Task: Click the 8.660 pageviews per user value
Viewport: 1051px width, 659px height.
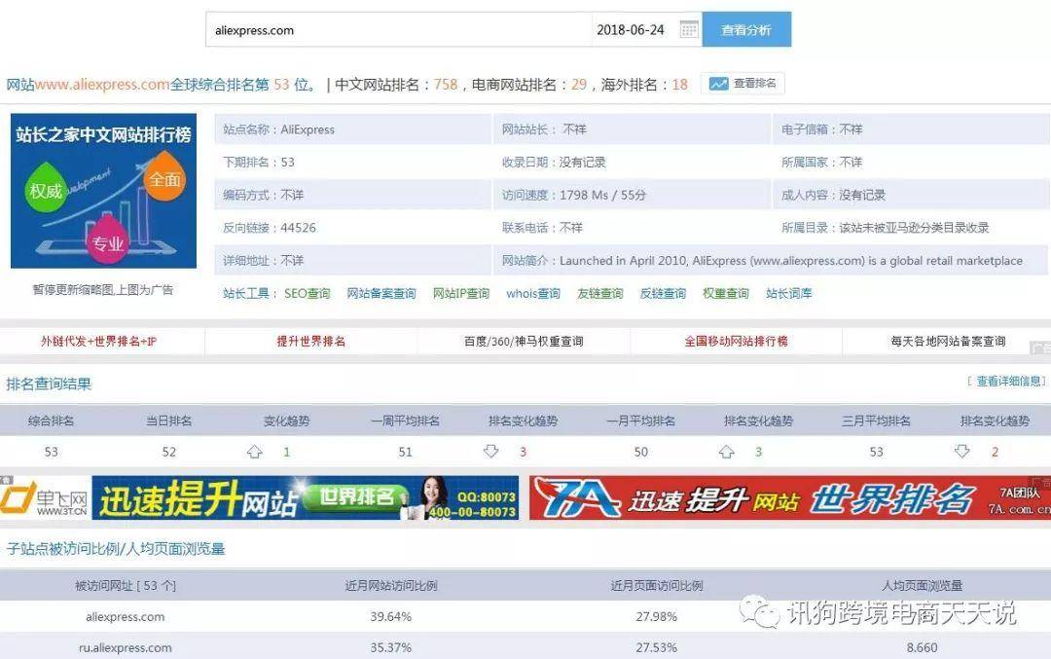Action: click(923, 647)
